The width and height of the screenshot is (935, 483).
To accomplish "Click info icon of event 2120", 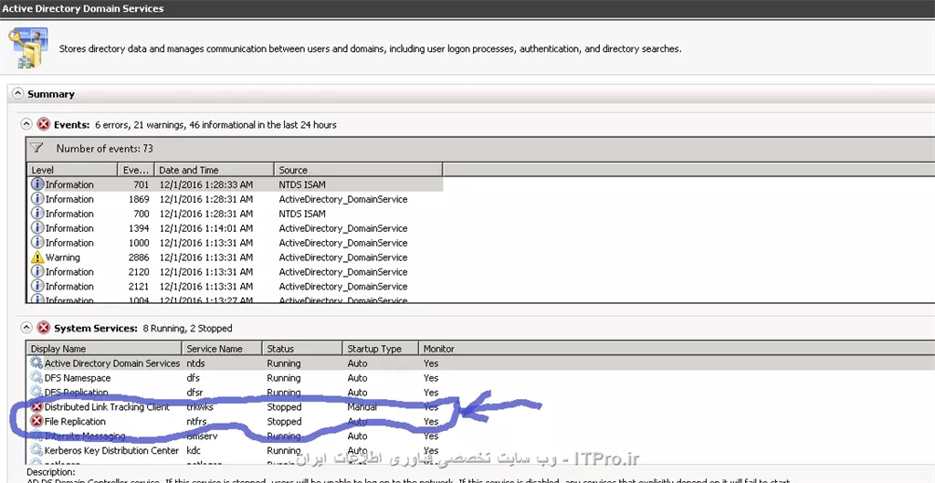I will [x=37, y=271].
